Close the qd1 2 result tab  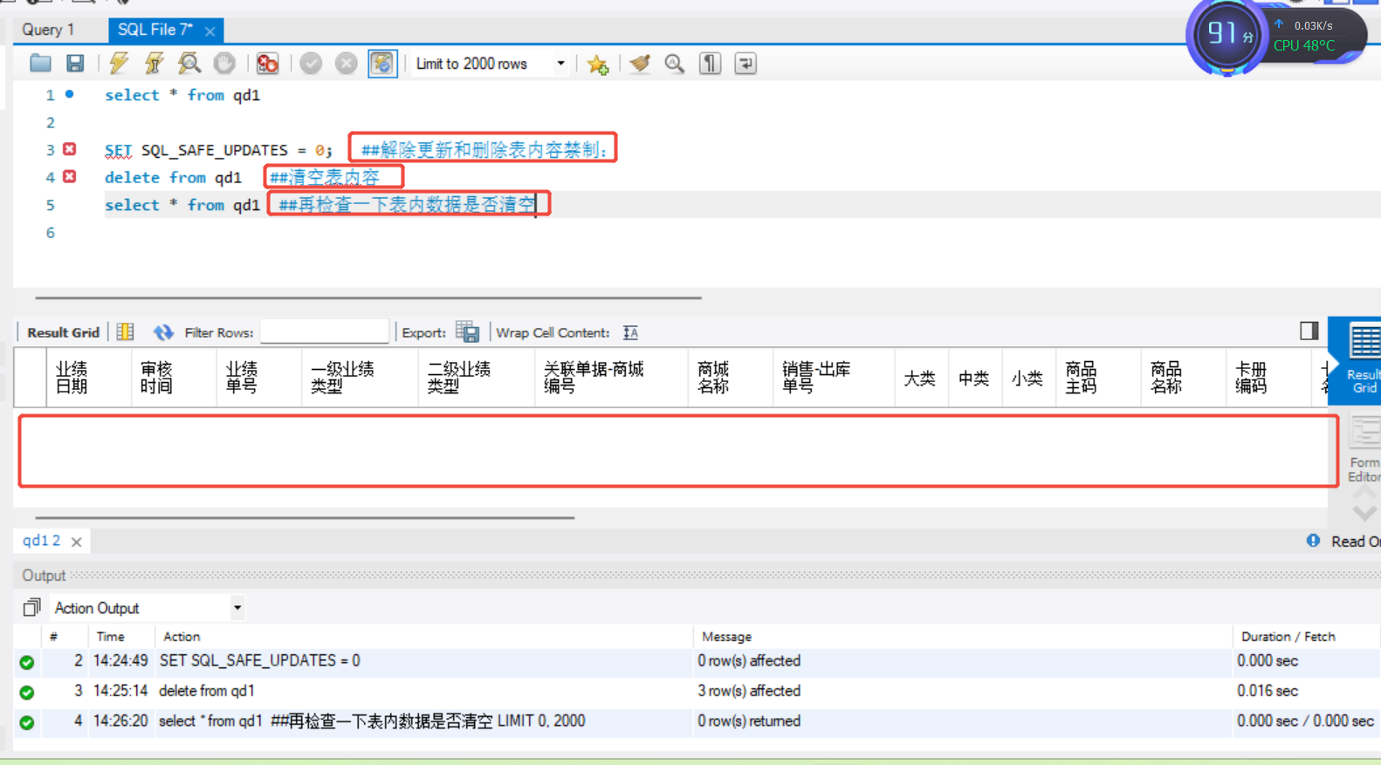[x=77, y=542]
